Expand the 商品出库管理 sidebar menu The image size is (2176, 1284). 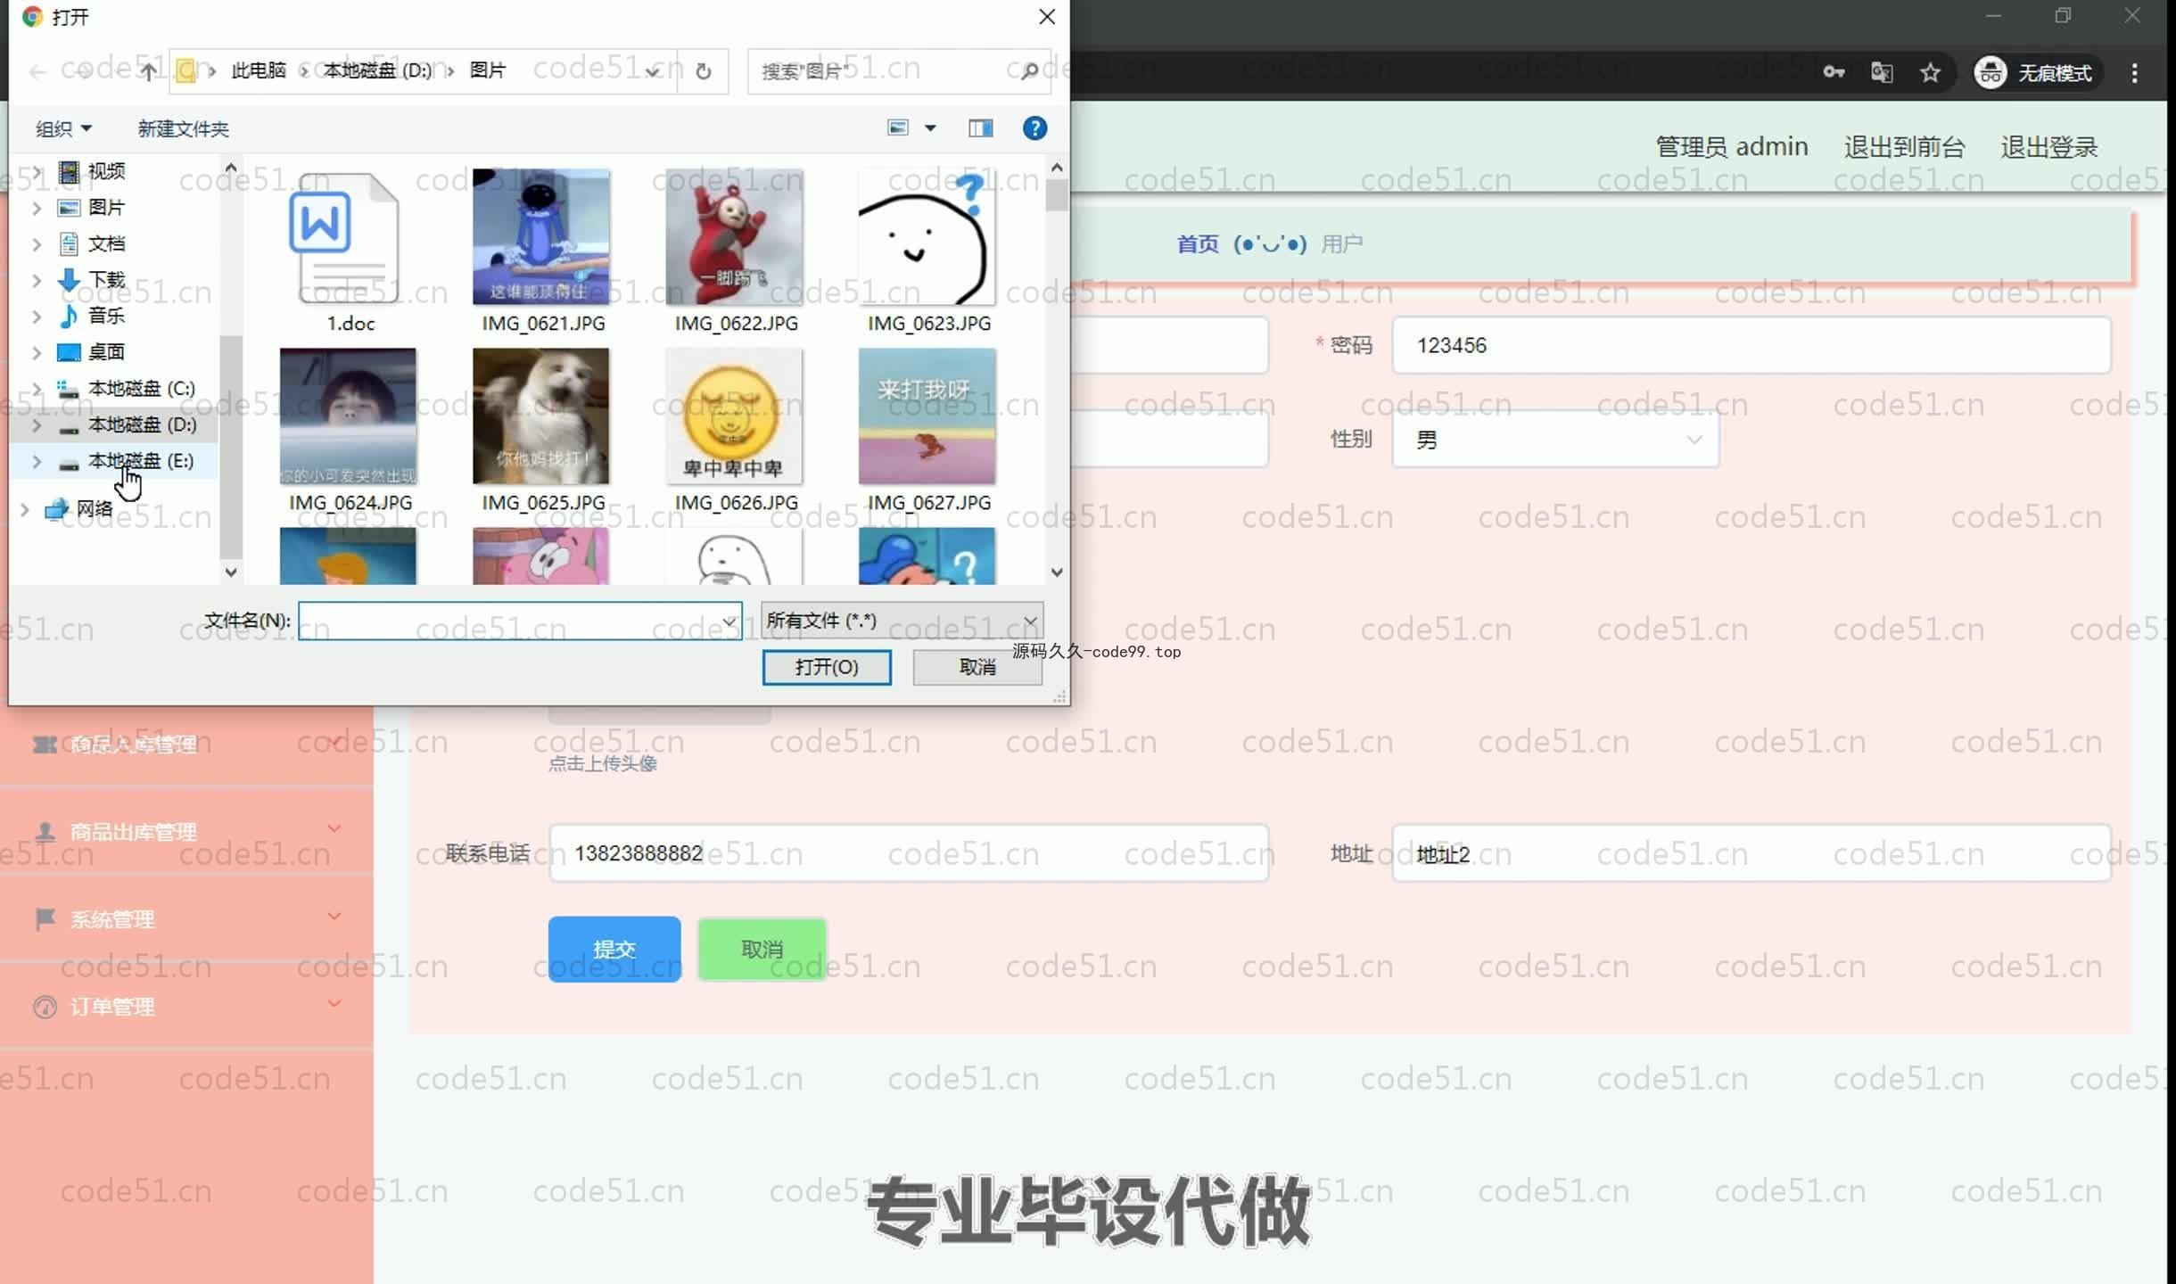pyautogui.click(x=186, y=831)
